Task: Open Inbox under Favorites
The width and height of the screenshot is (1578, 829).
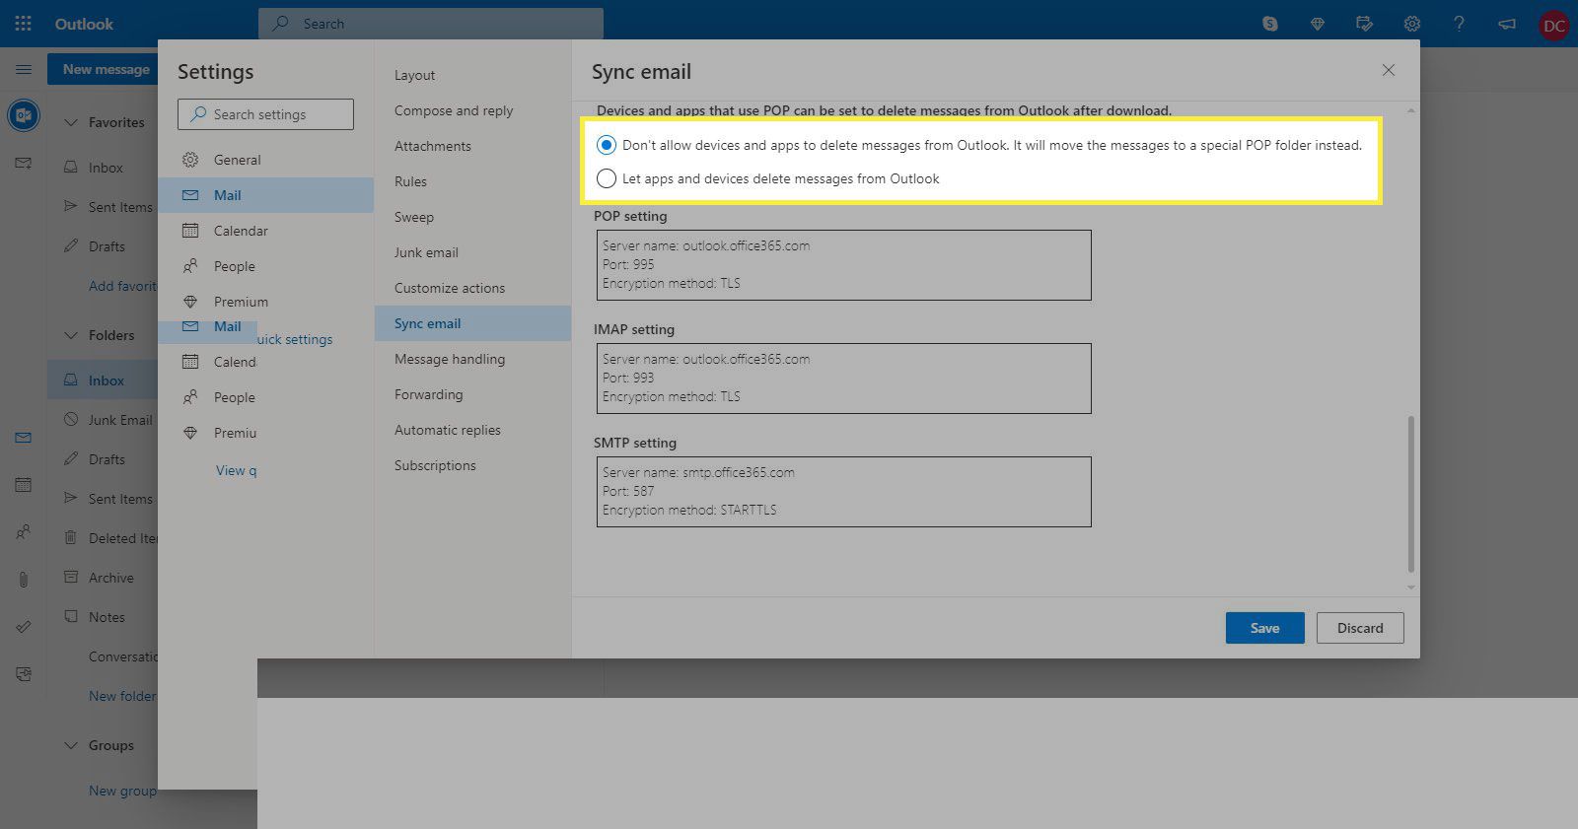Action: (106, 168)
